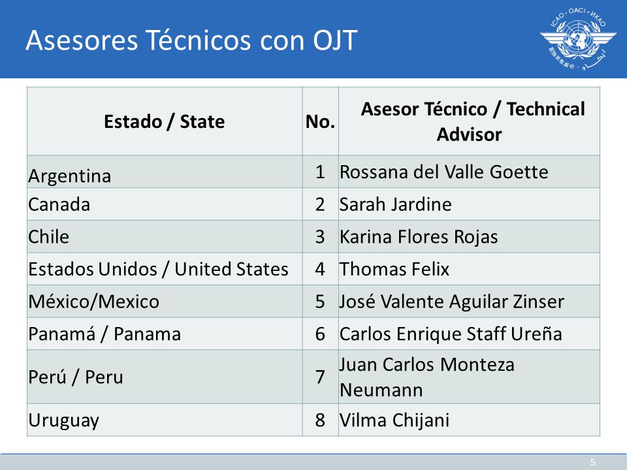This screenshot has height=470, width=627.
Task: Click the ICAO logo emblem
Action: (578, 39)
